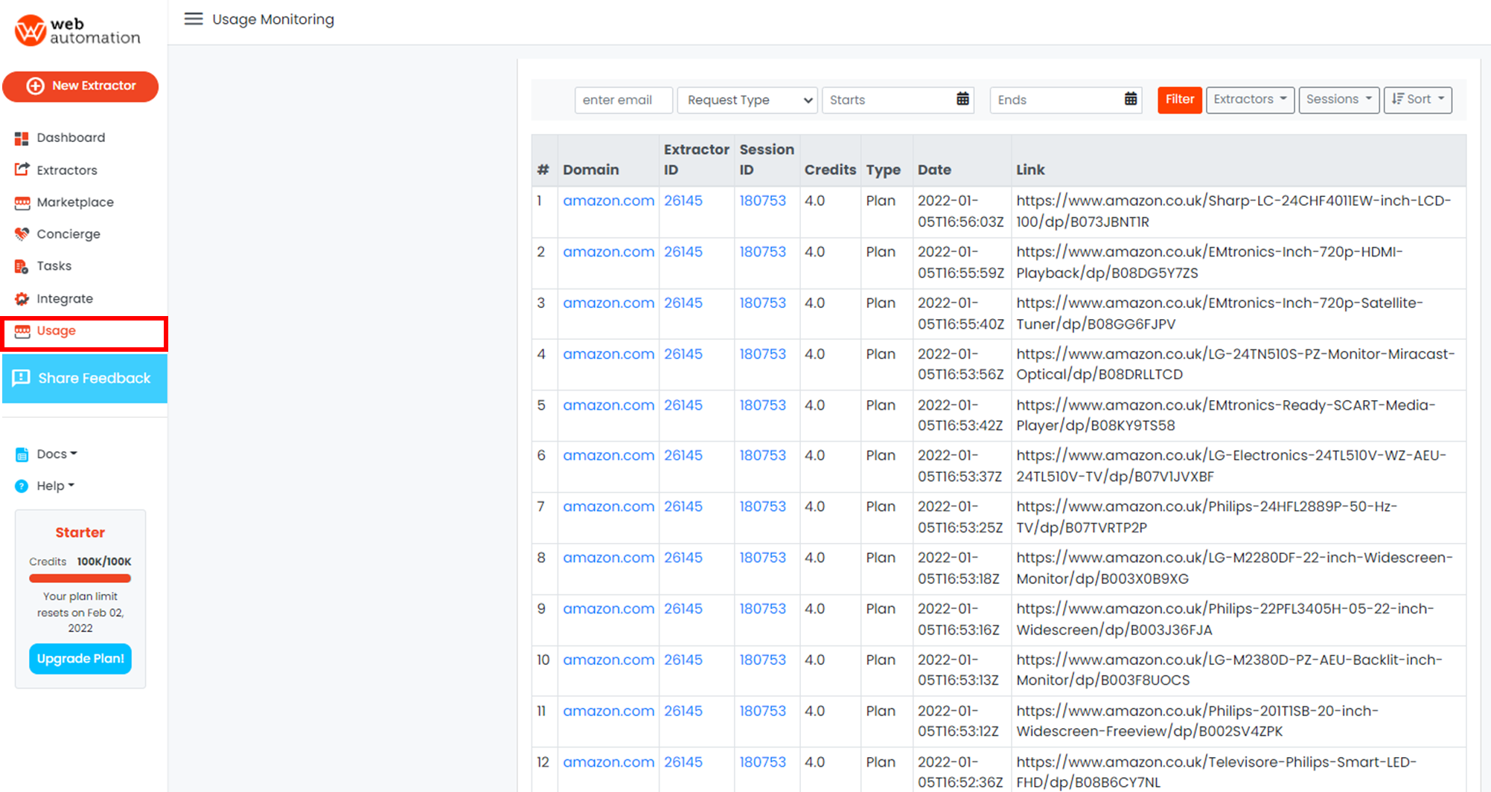The image size is (1491, 792).
Task: Select the Usage menu item
Action: point(84,332)
